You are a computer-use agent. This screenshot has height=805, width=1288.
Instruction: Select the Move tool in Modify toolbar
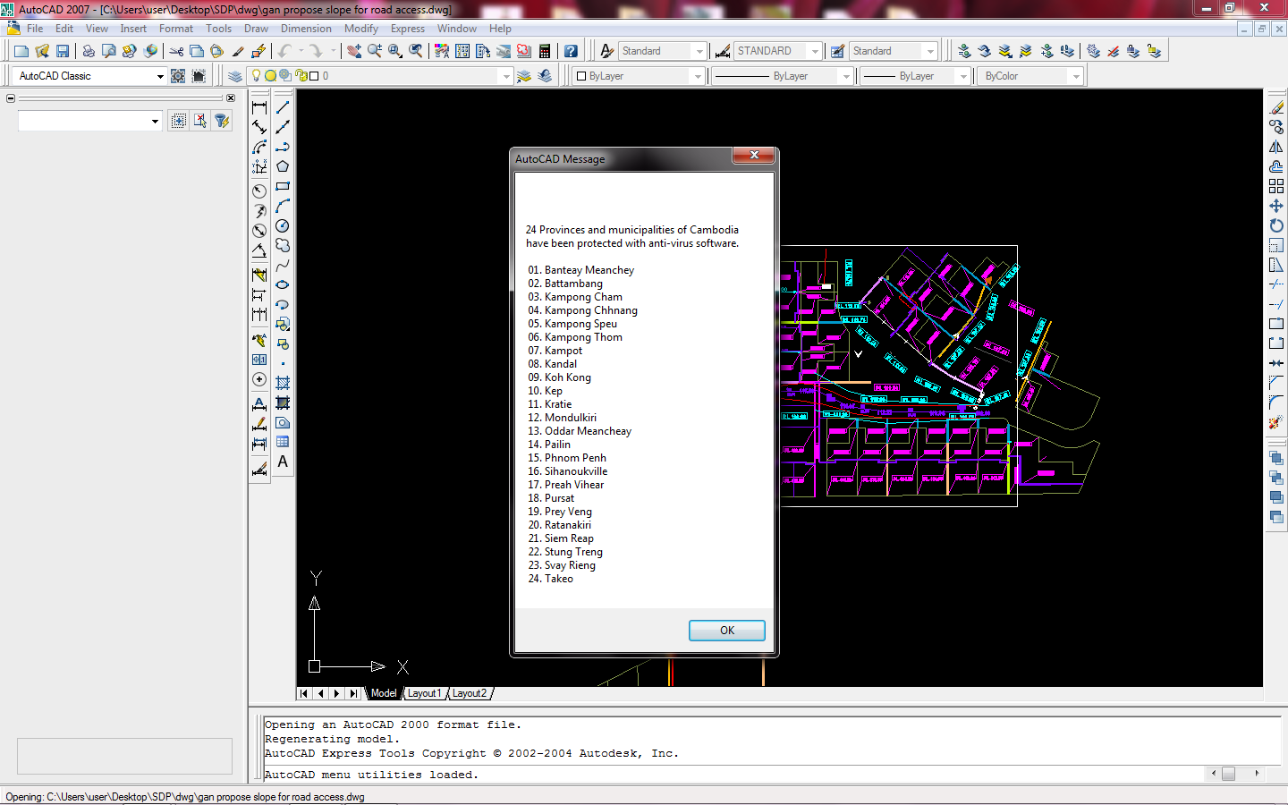click(x=1276, y=206)
